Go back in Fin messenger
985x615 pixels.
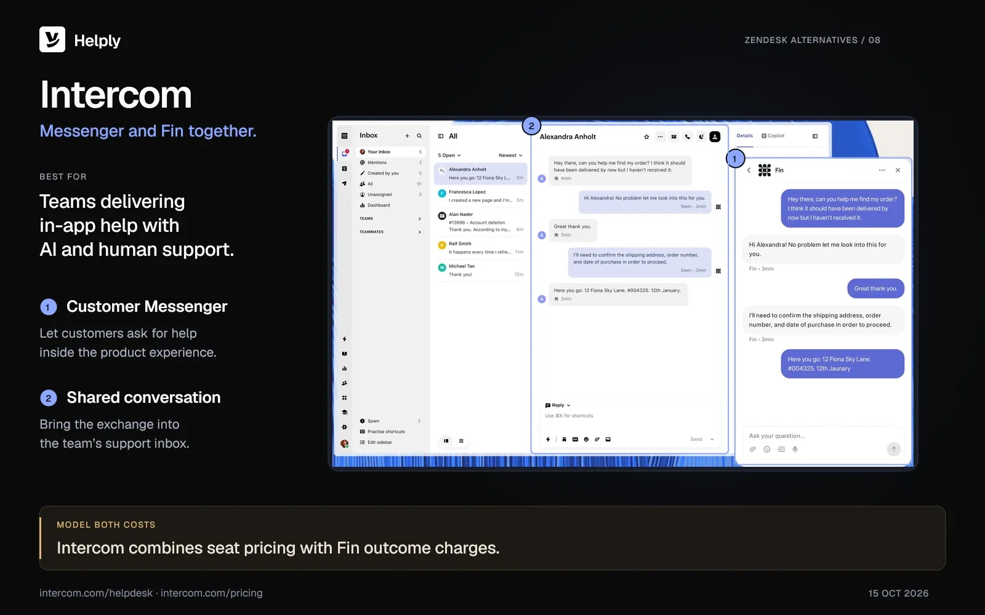749,170
